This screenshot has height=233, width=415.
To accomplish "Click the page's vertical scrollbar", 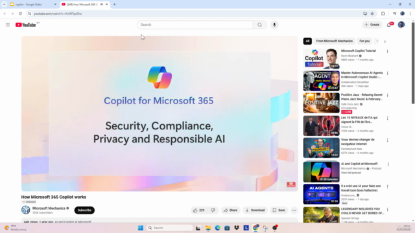I will pos(413,63).
